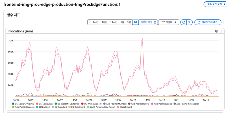Click the calendar icon for custom range
226x113 pixels.
pos(155,22)
